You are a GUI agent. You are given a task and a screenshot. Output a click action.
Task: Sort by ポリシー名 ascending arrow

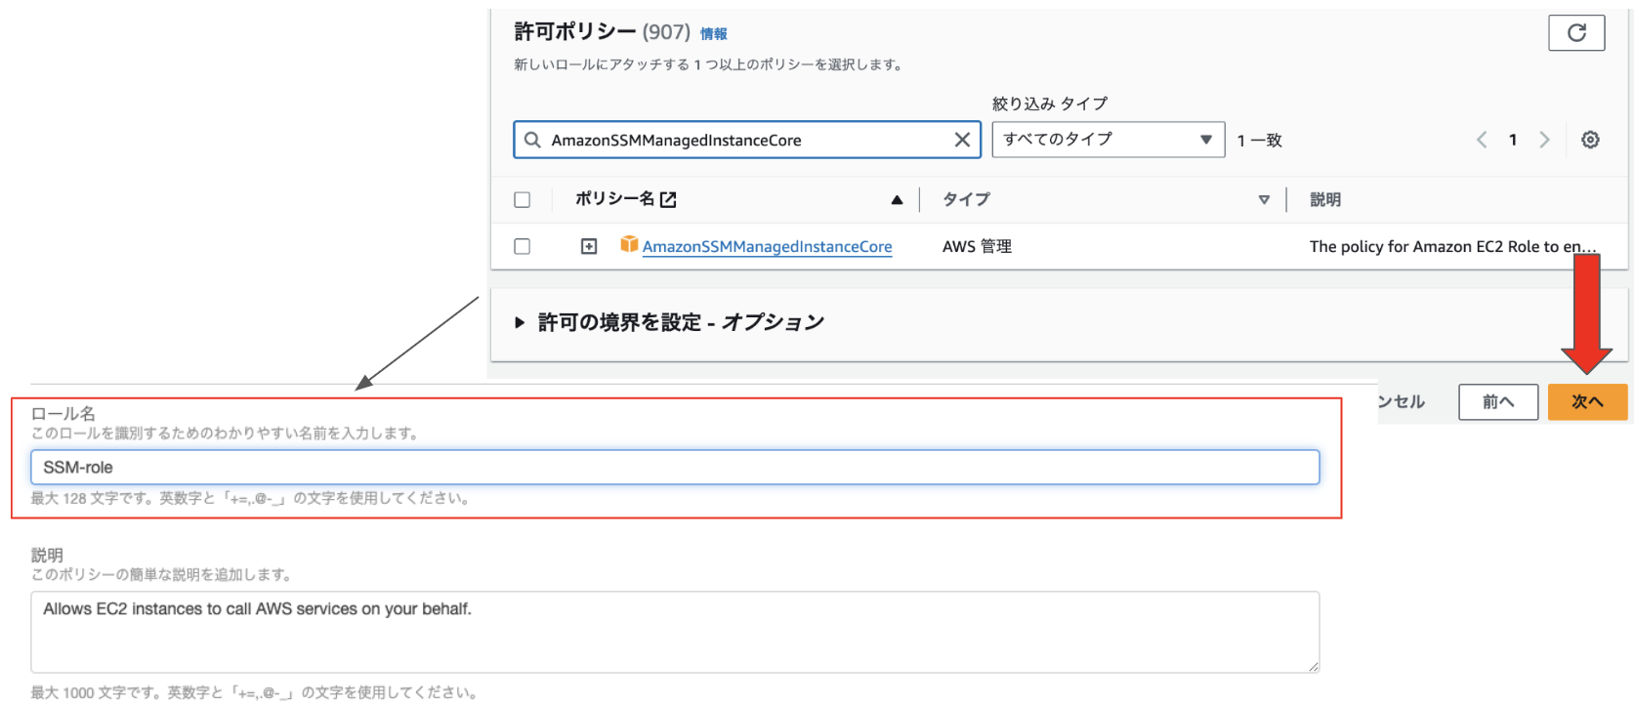(897, 200)
